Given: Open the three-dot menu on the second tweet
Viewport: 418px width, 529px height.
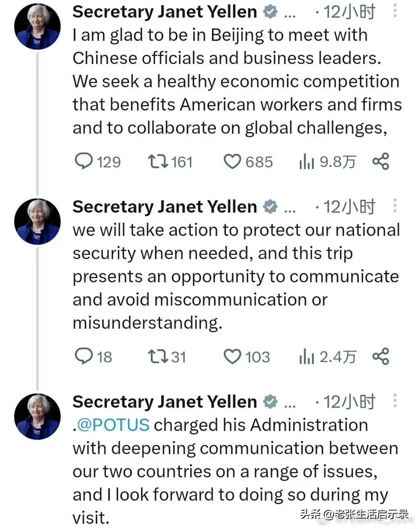Looking at the screenshot, I should pos(395,206).
